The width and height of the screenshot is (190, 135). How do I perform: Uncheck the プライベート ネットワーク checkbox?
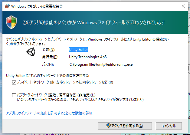coord(14,83)
